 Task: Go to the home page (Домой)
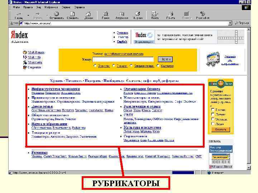[89, 16]
